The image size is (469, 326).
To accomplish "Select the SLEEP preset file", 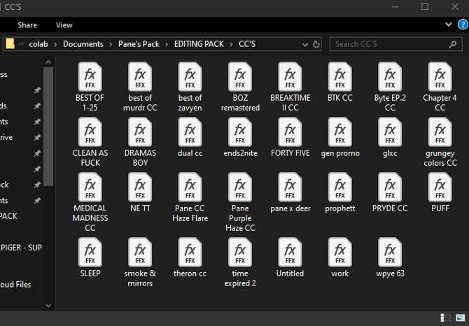I will 90,257.
